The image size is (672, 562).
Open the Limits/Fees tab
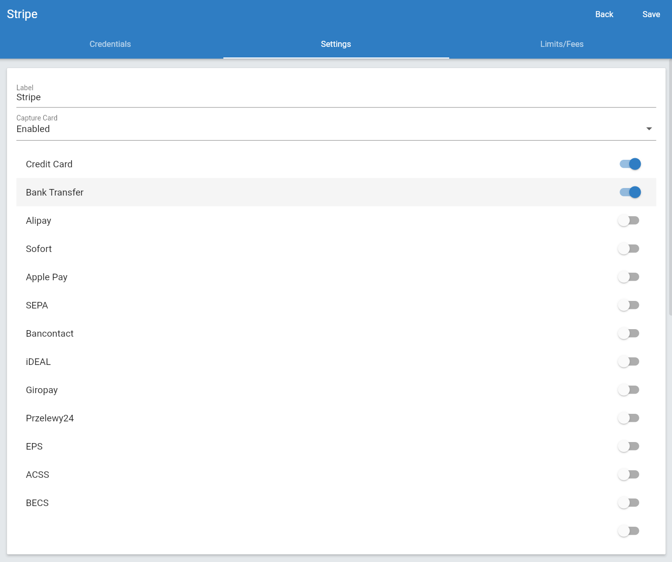tap(562, 44)
